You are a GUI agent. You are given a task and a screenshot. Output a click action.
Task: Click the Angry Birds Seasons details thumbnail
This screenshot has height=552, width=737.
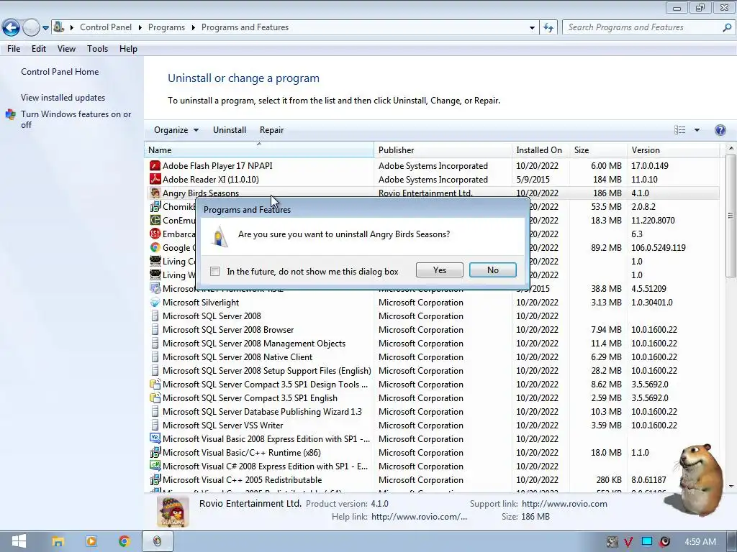pos(173,512)
